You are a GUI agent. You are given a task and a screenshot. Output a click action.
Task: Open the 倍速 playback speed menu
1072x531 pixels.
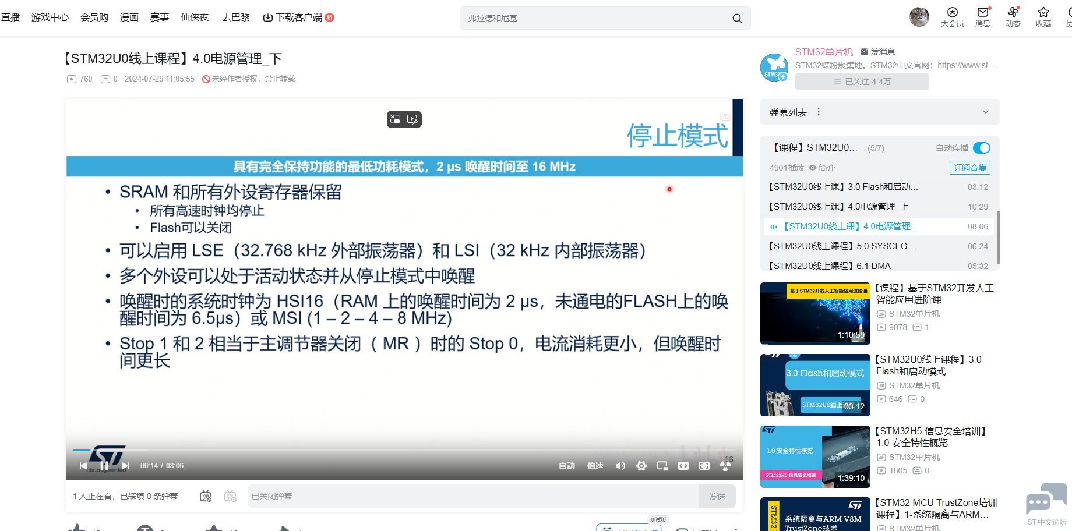(x=595, y=466)
